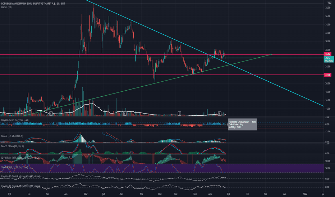
Task: Click the 32.00 price axis label
Action: click(328, 33)
